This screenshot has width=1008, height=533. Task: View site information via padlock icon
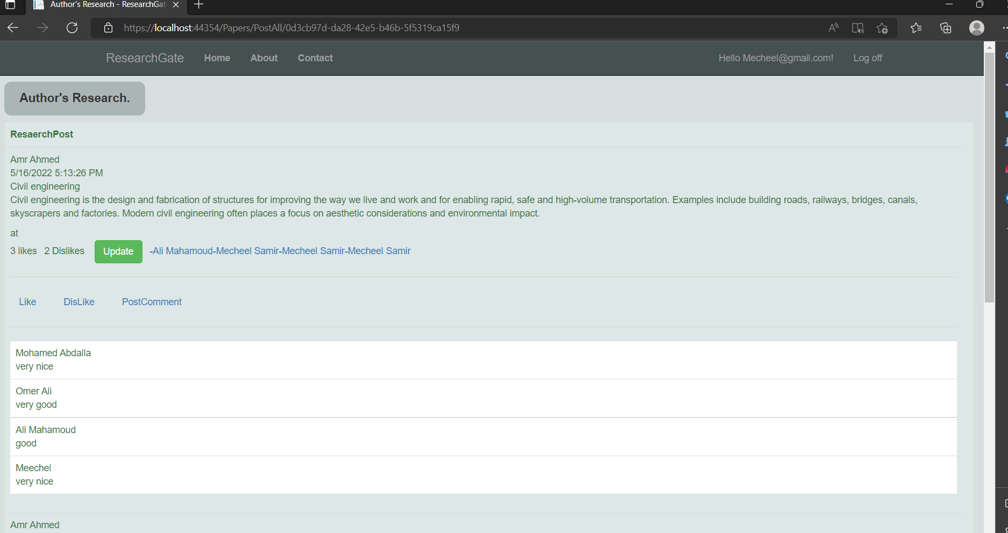pos(108,27)
